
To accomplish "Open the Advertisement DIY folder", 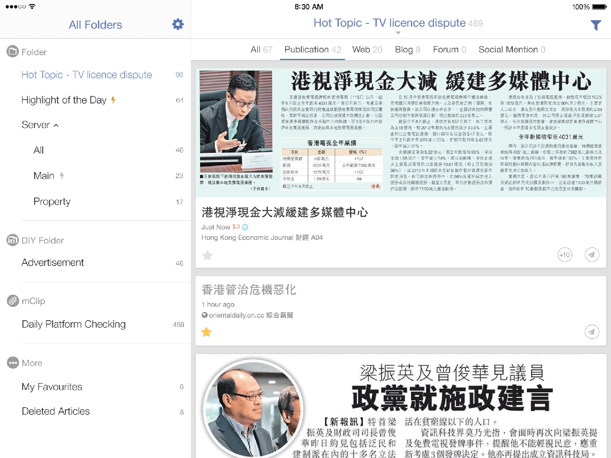I will point(53,262).
